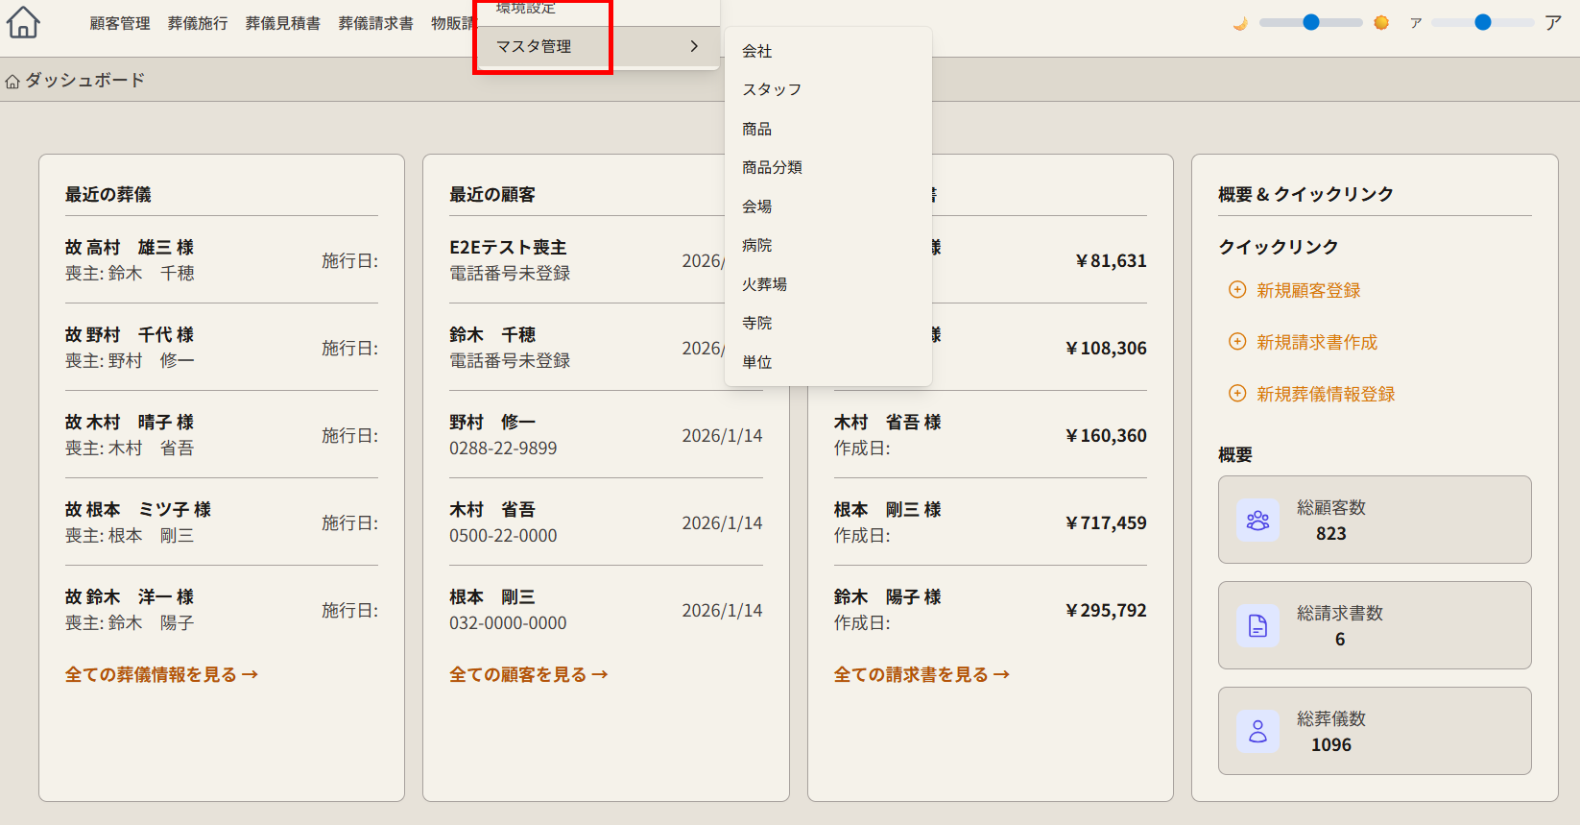This screenshot has width=1580, height=825.
Task: Select 商品分類 from the master submenu
Action: (x=772, y=167)
